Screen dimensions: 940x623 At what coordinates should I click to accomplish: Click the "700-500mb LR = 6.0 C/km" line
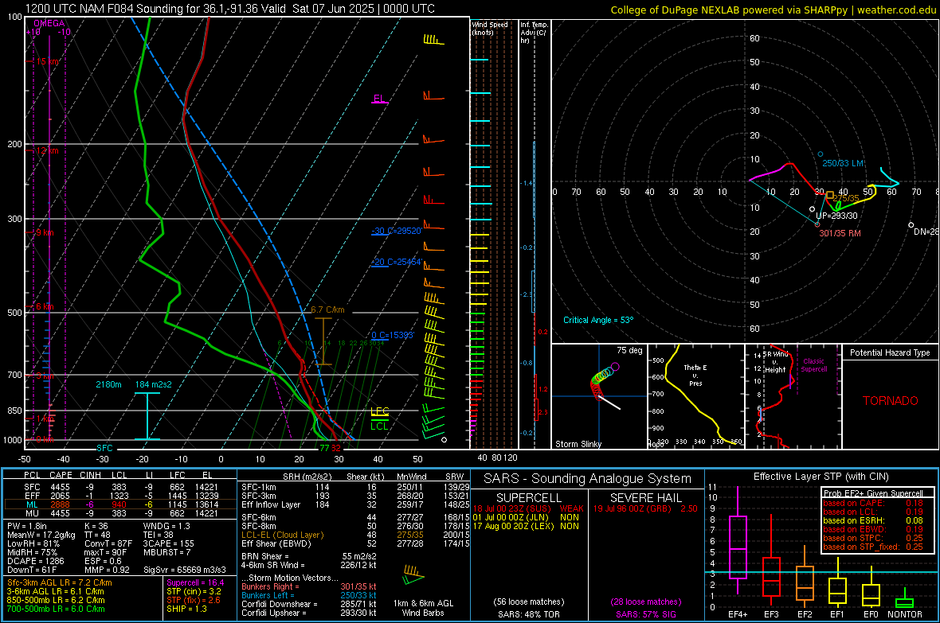point(56,609)
